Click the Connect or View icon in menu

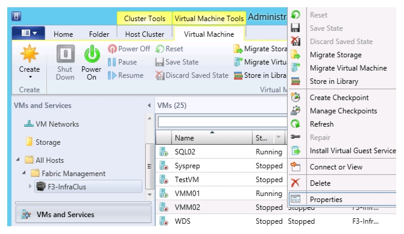point(295,166)
